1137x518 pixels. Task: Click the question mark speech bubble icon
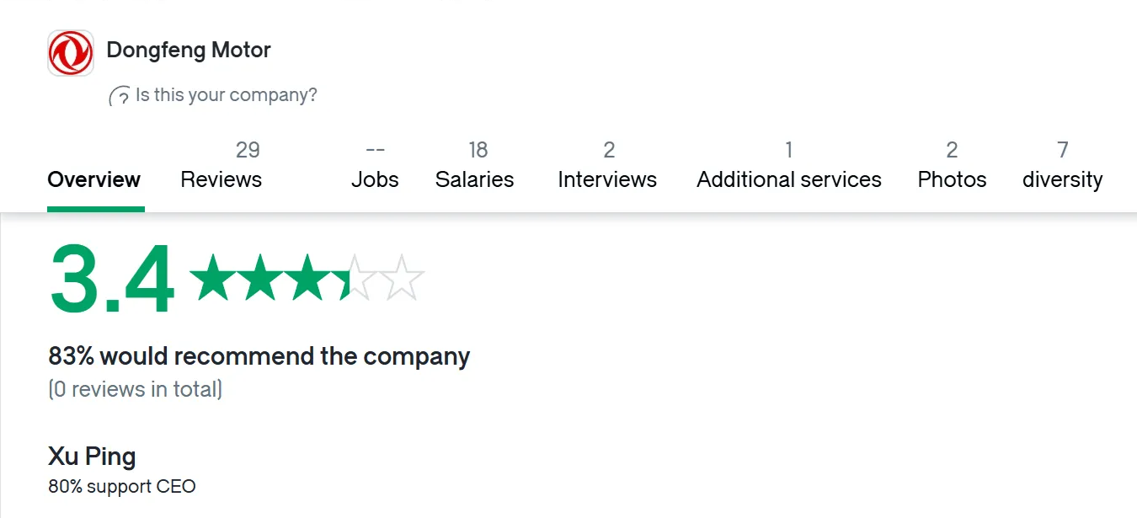[x=120, y=96]
